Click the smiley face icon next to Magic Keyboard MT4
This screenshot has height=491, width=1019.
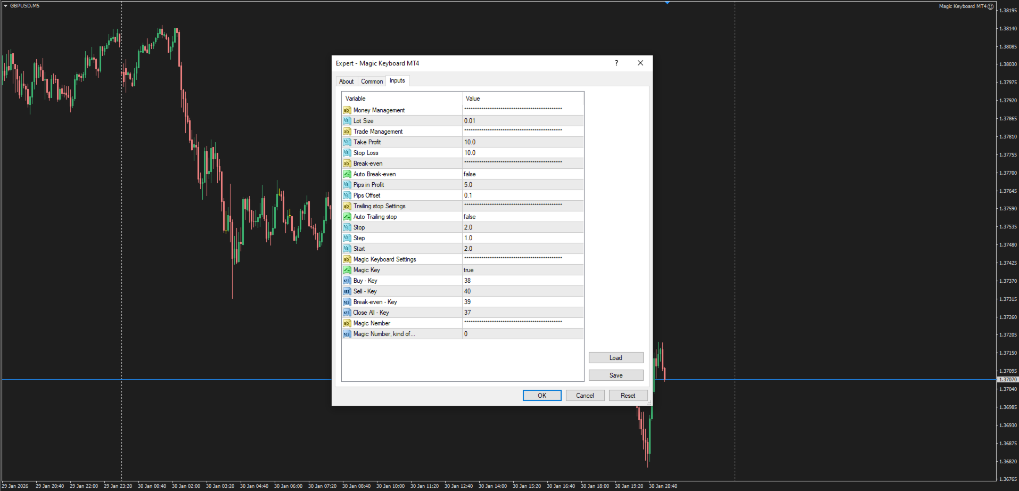[x=991, y=6]
